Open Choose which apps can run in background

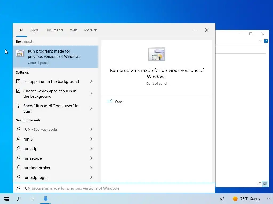(50, 94)
